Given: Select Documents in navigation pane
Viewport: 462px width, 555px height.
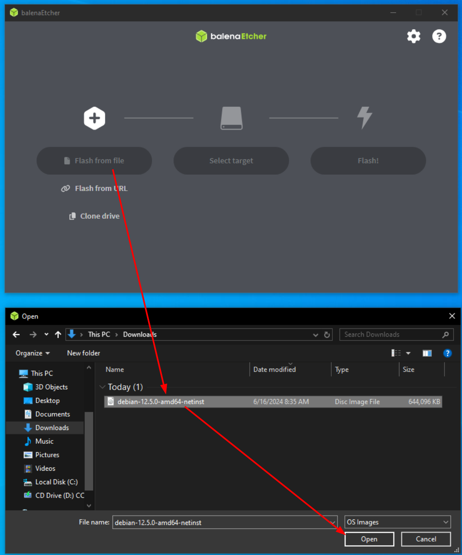Looking at the screenshot, I should 52,414.
